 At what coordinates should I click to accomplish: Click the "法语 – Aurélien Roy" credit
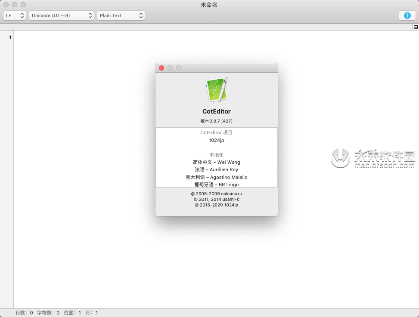pyautogui.click(x=217, y=170)
